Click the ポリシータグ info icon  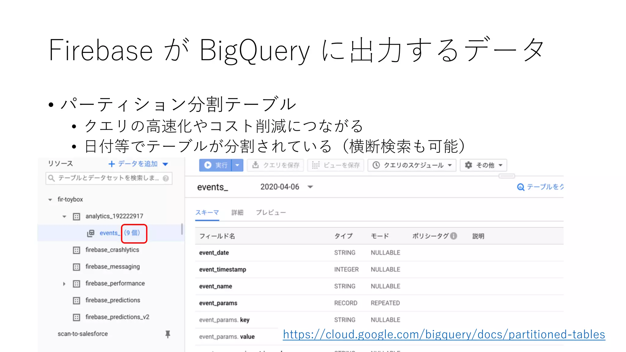pyautogui.click(x=454, y=236)
